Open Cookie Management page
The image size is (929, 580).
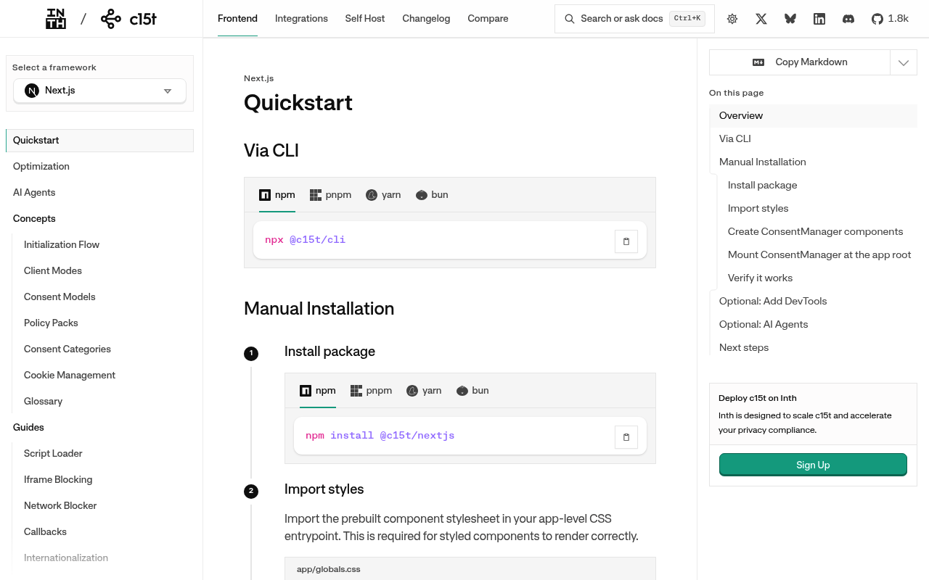70,376
